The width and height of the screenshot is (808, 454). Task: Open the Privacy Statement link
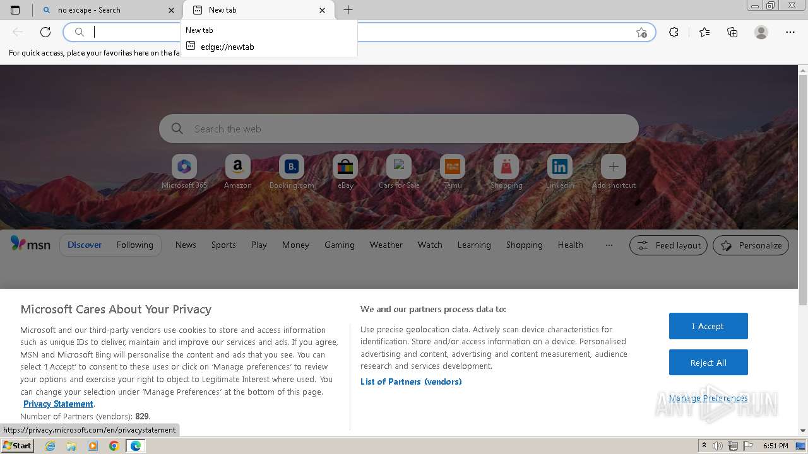coord(58,404)
